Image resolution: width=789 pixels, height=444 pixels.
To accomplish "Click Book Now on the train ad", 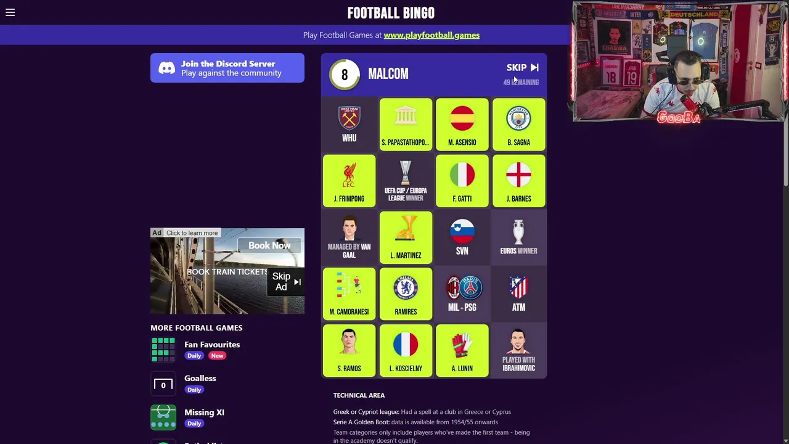I will [x=269, y=245].
